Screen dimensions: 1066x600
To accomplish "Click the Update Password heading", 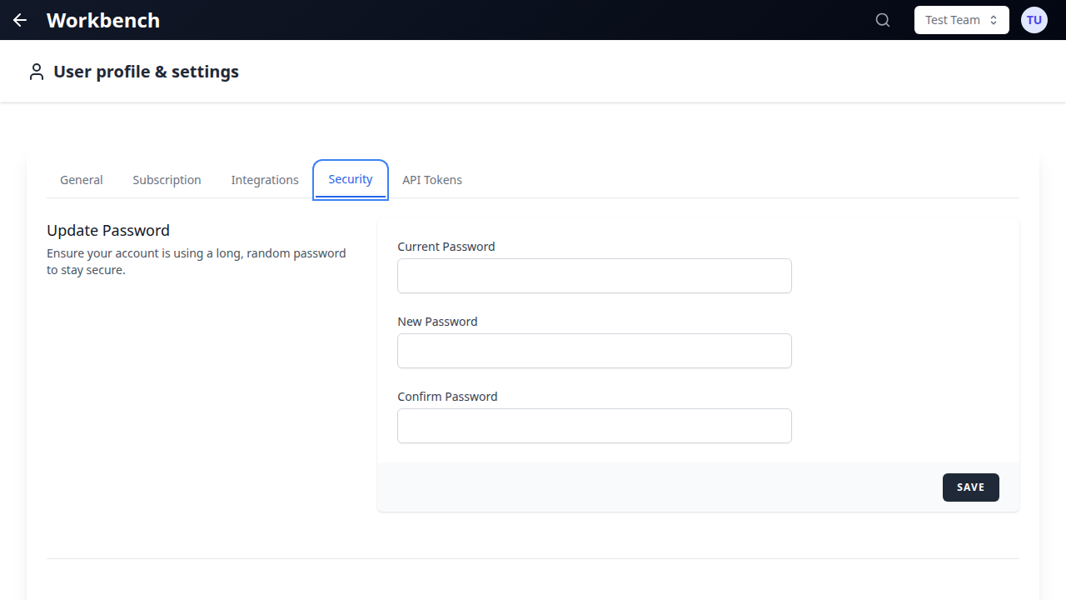I will tap(108, 230).
